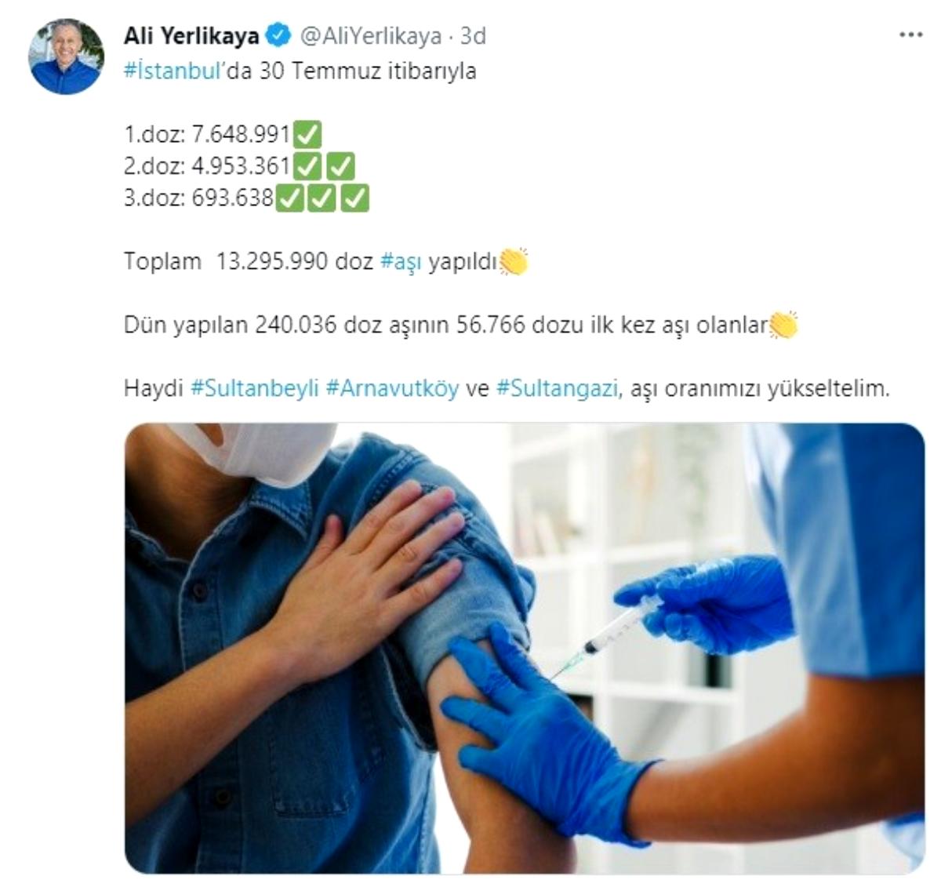Open the vaccination photo attachment
The height and width of the screenshot is (887, 941).
(525, 649)
